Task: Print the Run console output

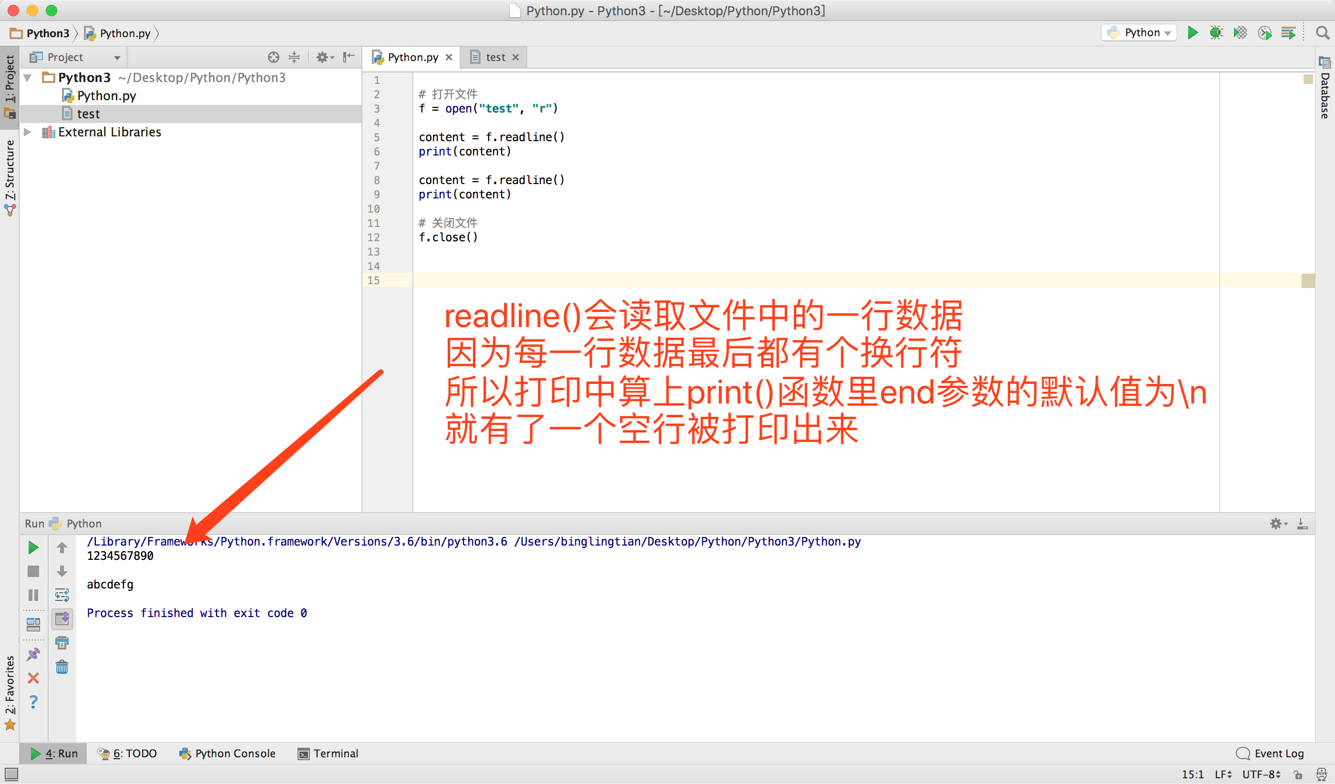Action: pos(62,643)
